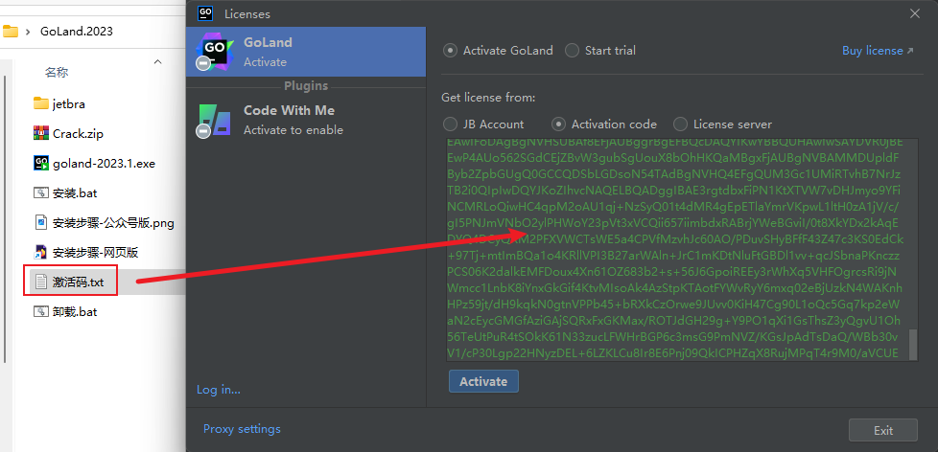Click the folder icon in Explorer address bar
The width and height of the screenshot is (938, 452).
pyautogui.click(x=10, y=31)
